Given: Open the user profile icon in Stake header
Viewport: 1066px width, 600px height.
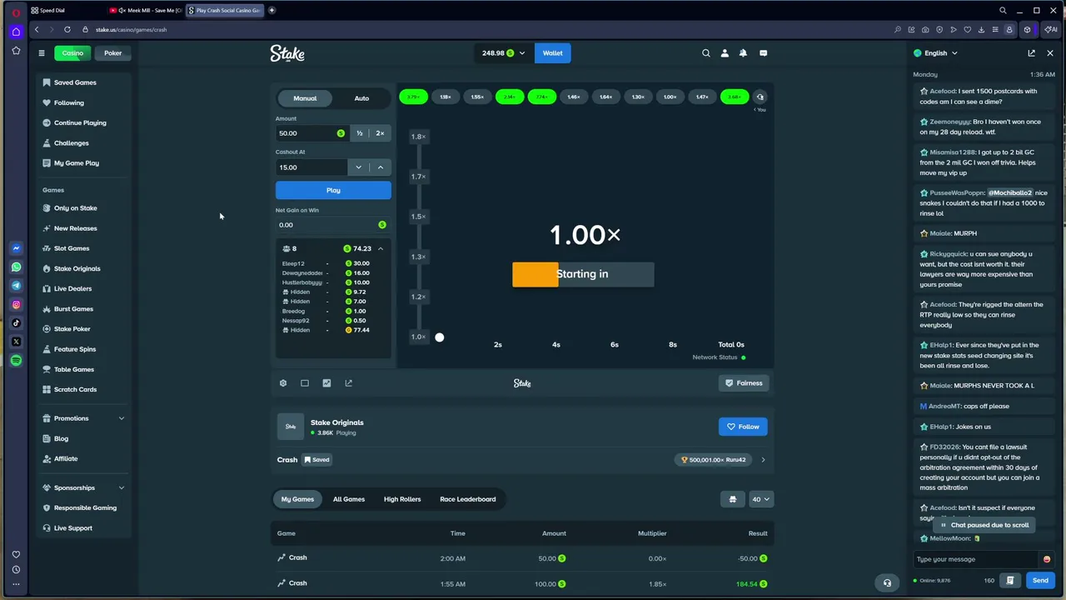Looking at the screenshot, I should click(x=725, y=53).
